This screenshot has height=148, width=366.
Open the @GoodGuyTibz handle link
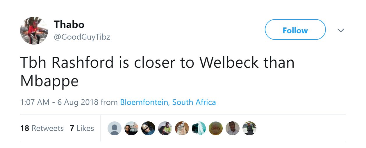82,37
